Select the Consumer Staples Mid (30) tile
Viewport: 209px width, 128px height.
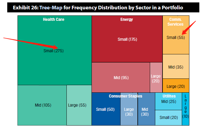click(146, 109)
